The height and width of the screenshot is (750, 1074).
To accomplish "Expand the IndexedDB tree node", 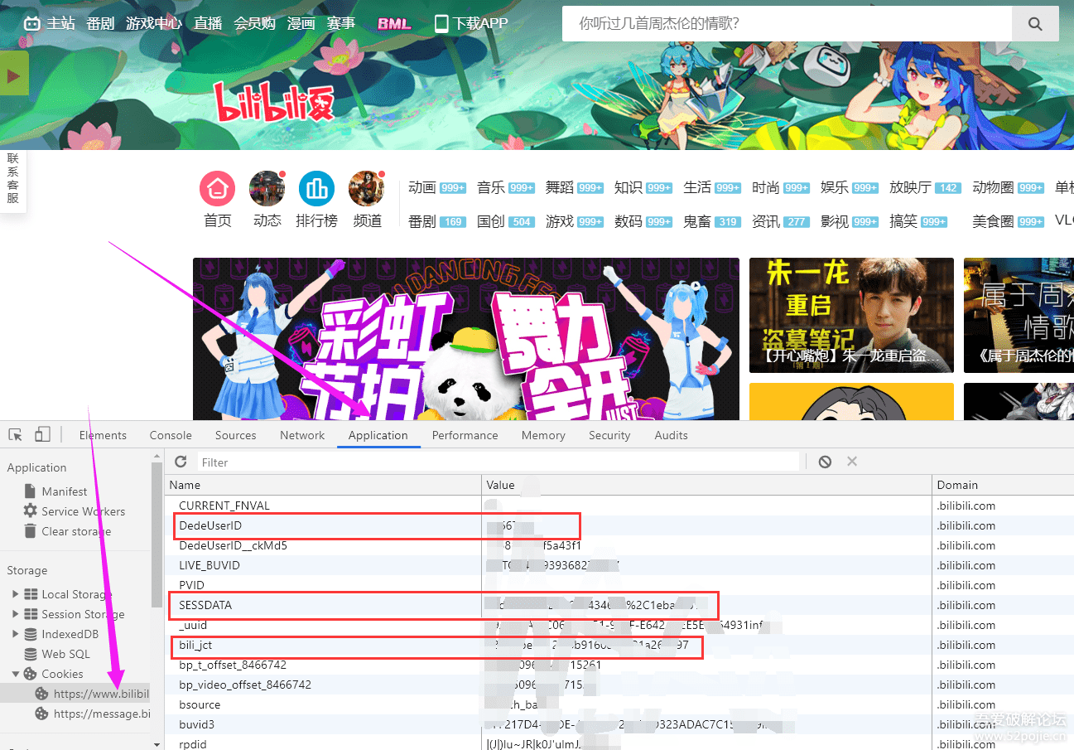I will pyautogui.click(x=15, y=634).
